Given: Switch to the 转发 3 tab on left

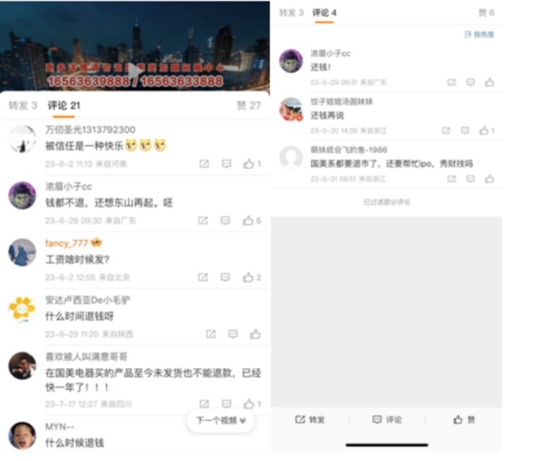Looking at the screenshot, I should pyautogui.click(x=23, y=105).
